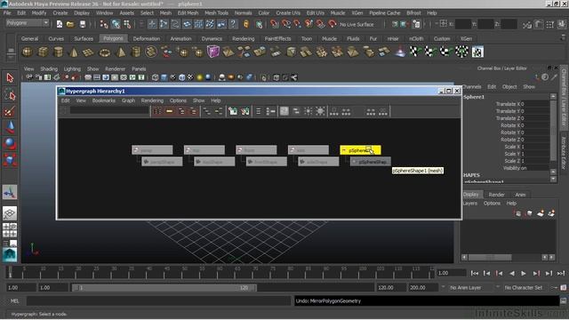The width and height of the screenshot is (569, 320).
Task: Click the yellow Frame Selection icon in Hypergraph
Action: (x=170, y=111)
